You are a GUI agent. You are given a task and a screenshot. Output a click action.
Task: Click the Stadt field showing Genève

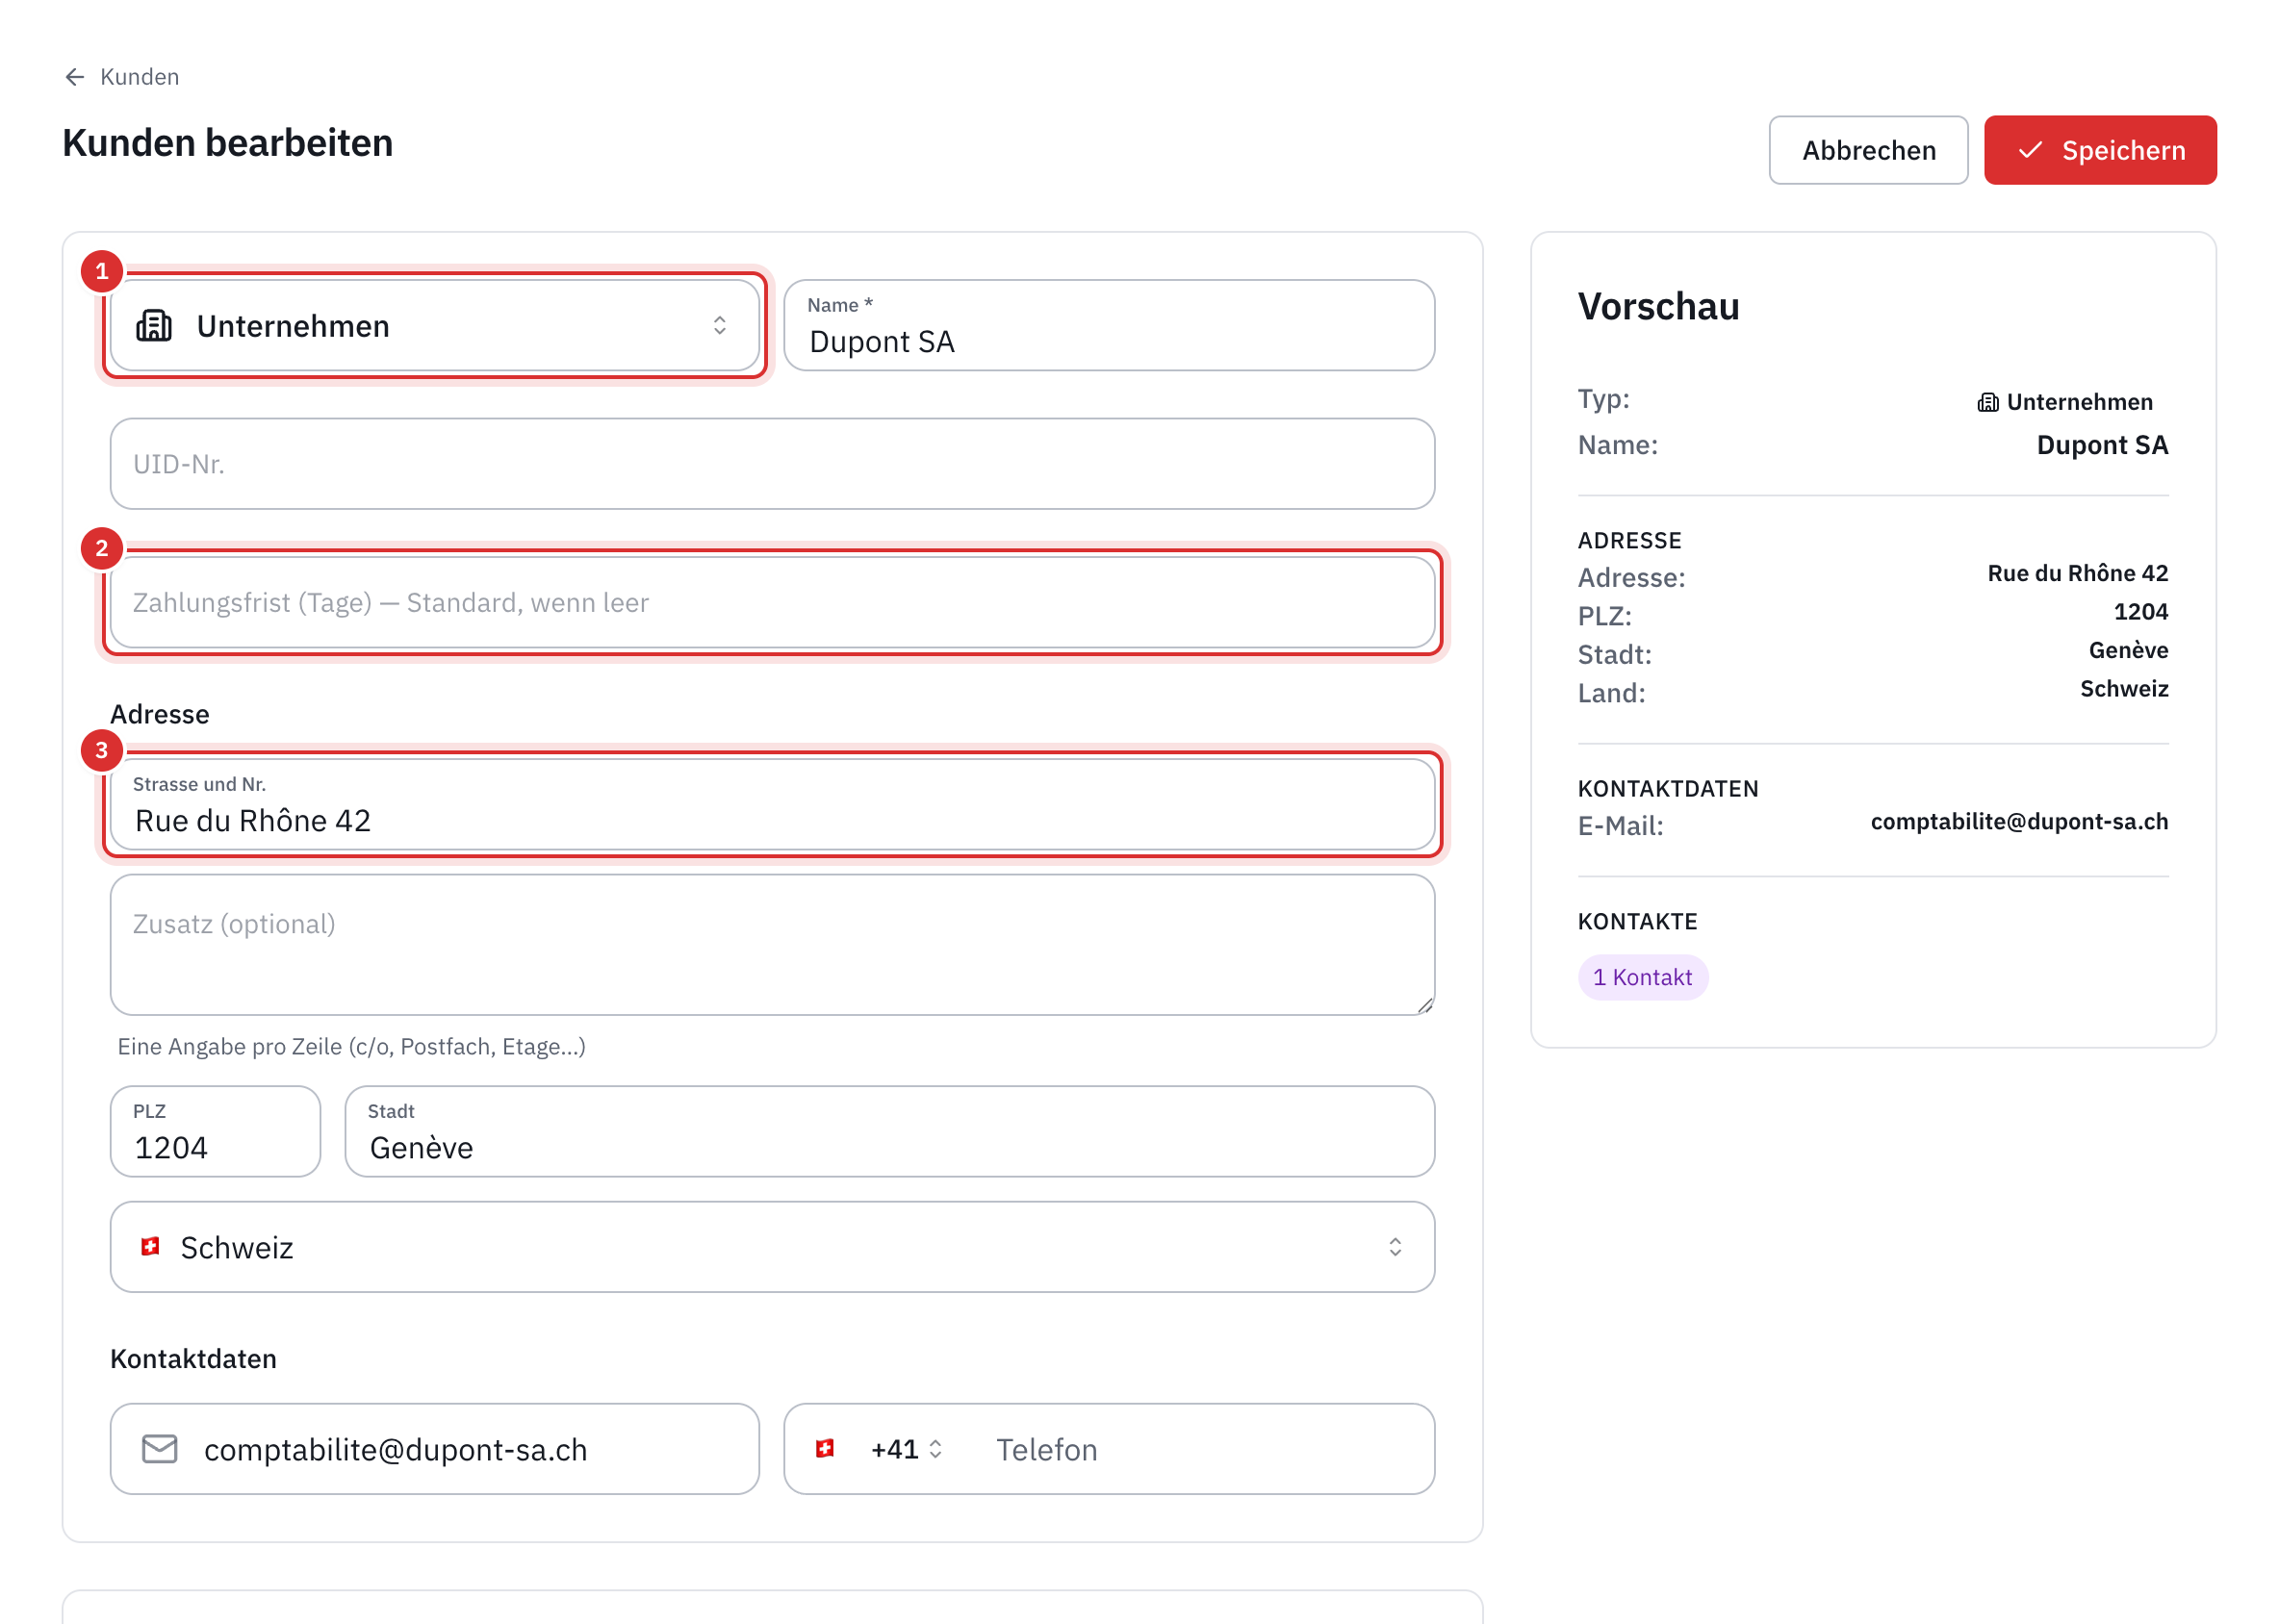pos(889,1131)
